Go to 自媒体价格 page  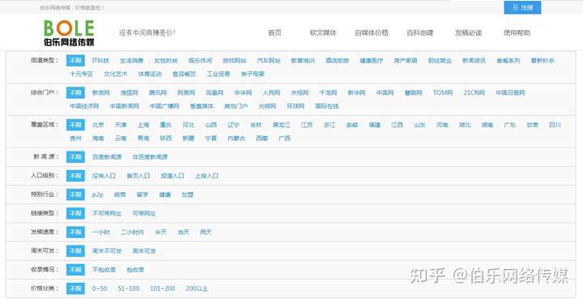tap(372, 32)
